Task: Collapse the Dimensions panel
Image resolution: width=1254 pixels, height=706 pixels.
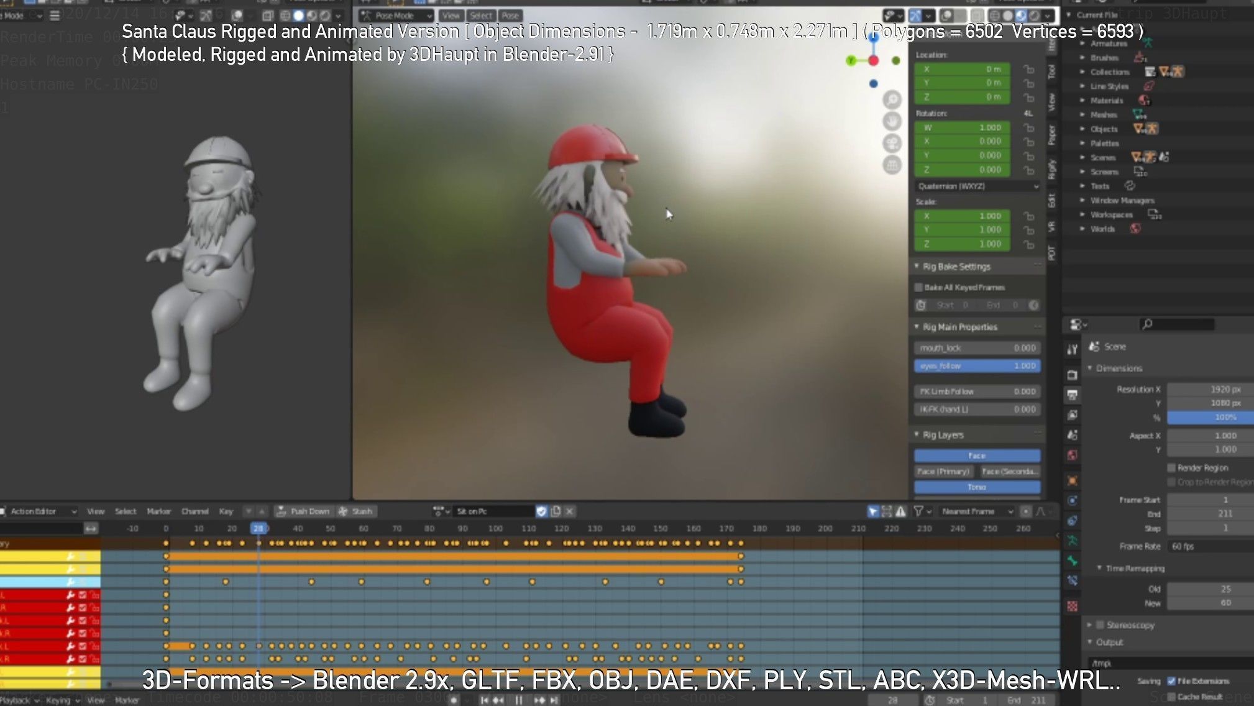Action: (1091, 368)
